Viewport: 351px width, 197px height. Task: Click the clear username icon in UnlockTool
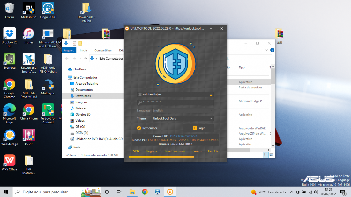coord(211,95)
